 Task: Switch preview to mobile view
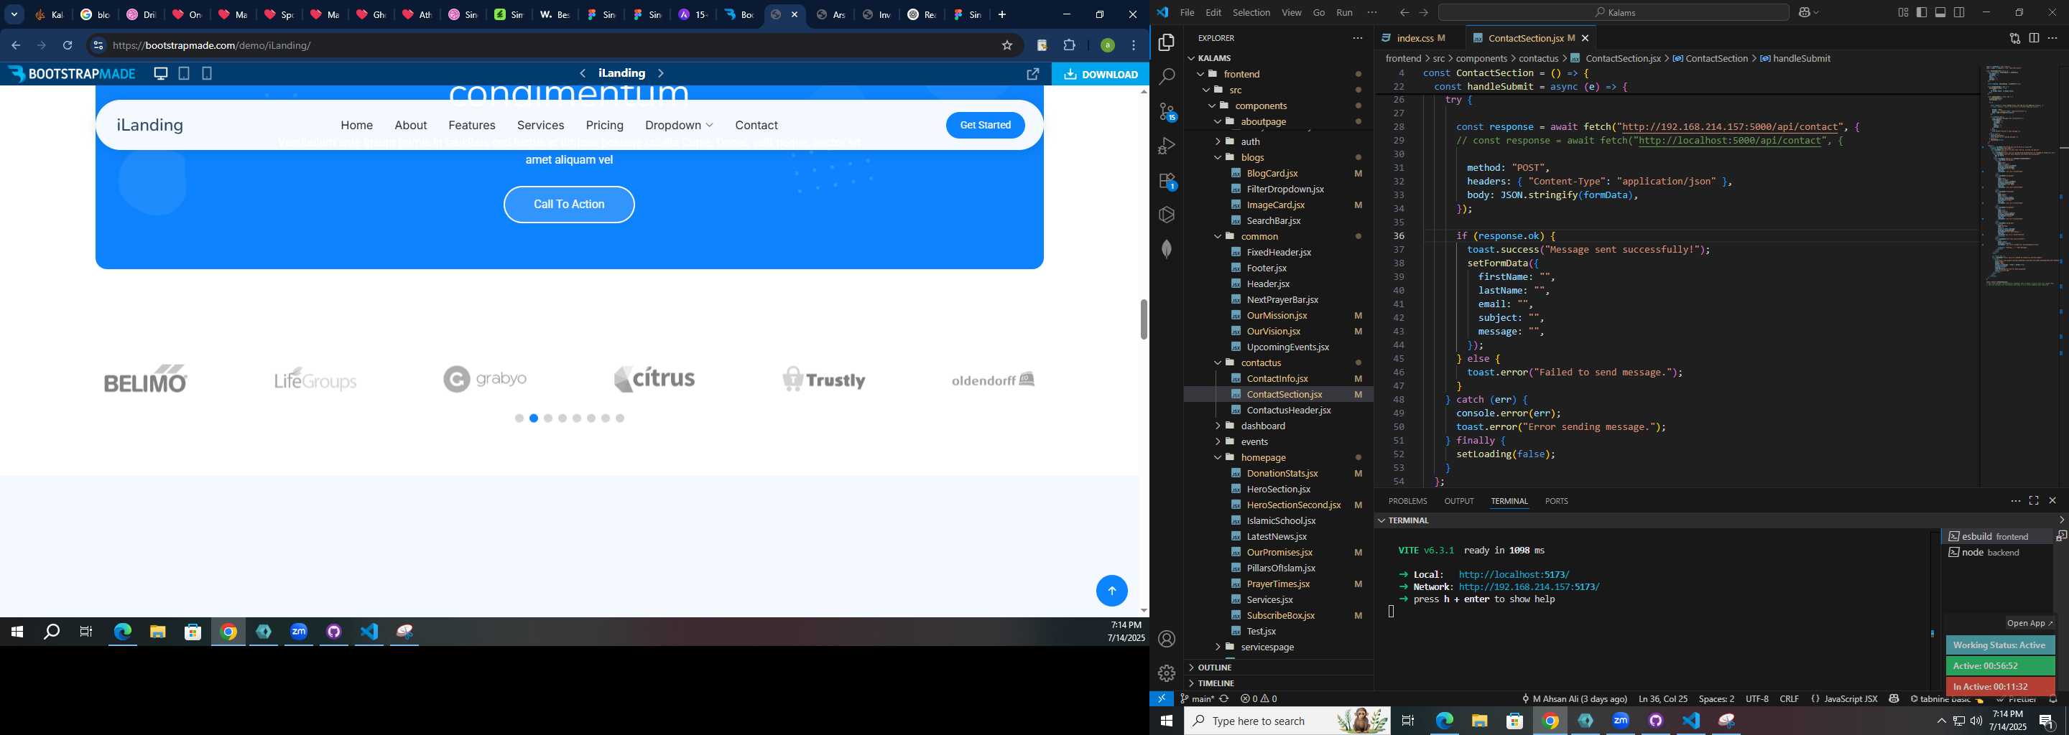coord(207,74)
